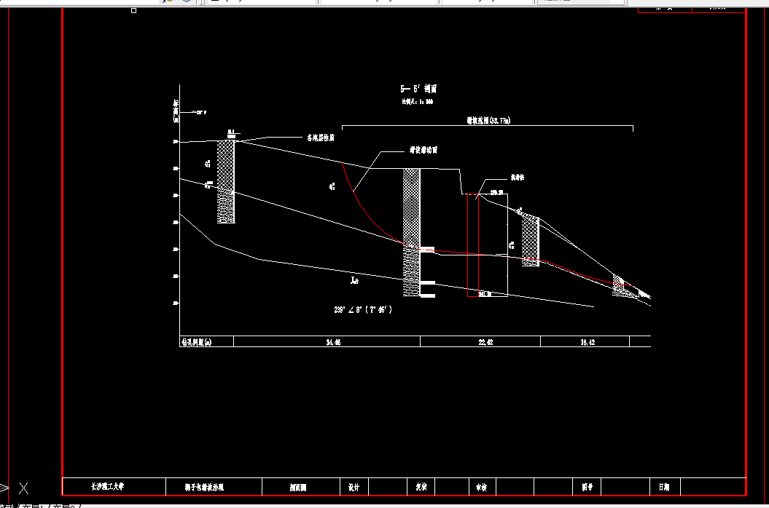This screenshot has height=508, width=769.
Task: Click the "剖面图" title block cell
Action: [300, 487]
